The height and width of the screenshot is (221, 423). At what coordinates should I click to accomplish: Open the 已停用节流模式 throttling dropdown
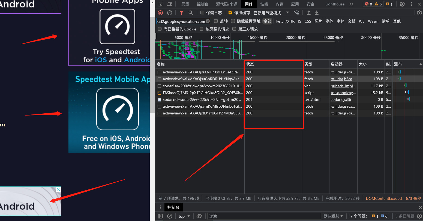[271, 13]
